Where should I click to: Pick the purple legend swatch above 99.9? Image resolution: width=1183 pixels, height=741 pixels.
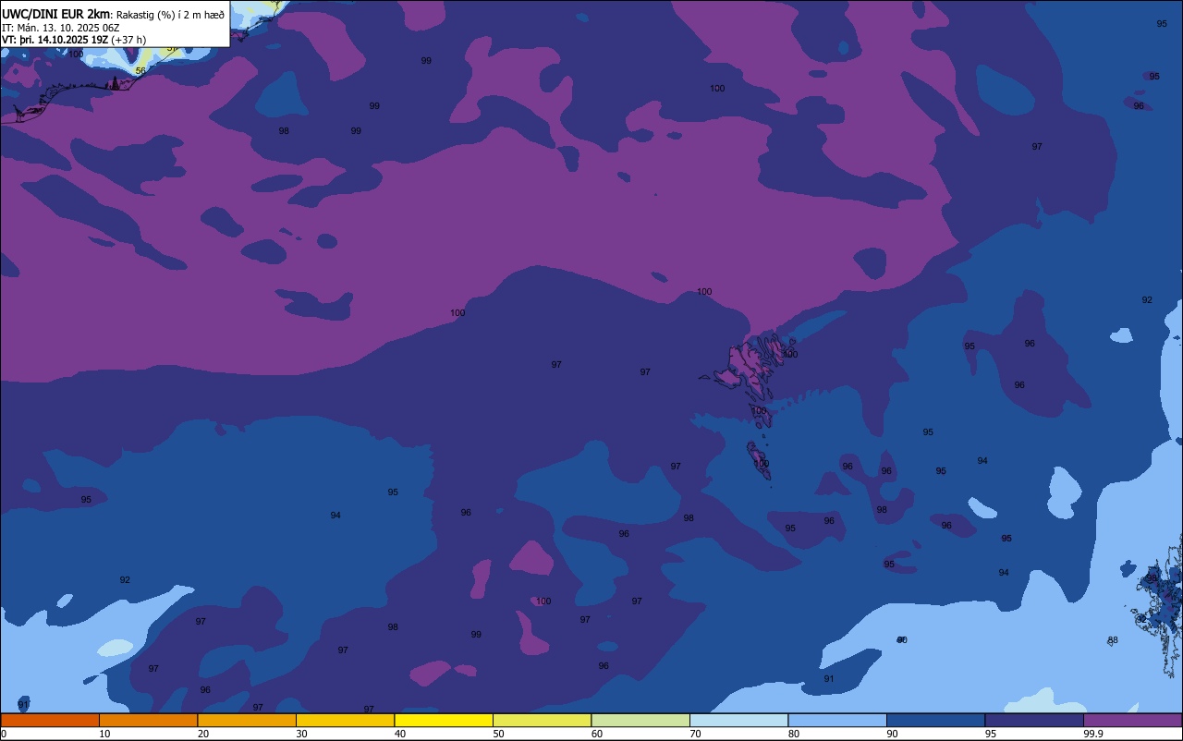tap(1132, 720)
